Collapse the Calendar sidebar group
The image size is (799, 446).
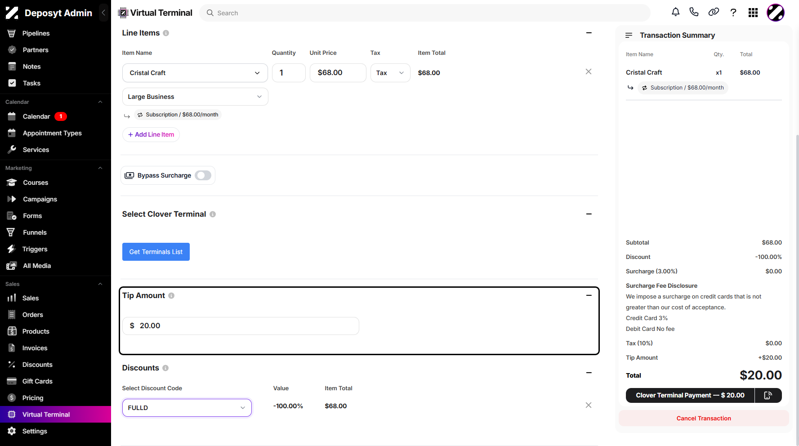[100, 102]
